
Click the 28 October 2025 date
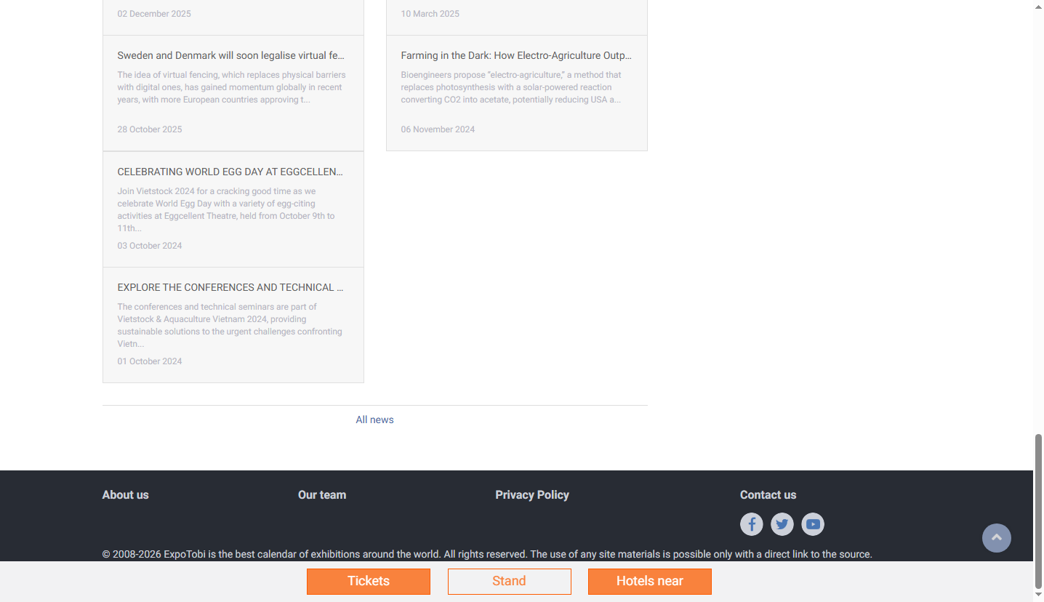[x=150, y=129]
